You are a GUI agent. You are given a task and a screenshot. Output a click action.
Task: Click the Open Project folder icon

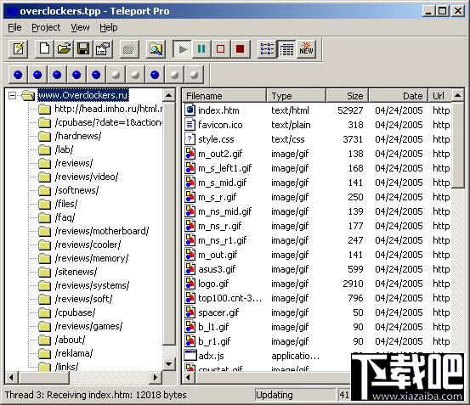64,48
